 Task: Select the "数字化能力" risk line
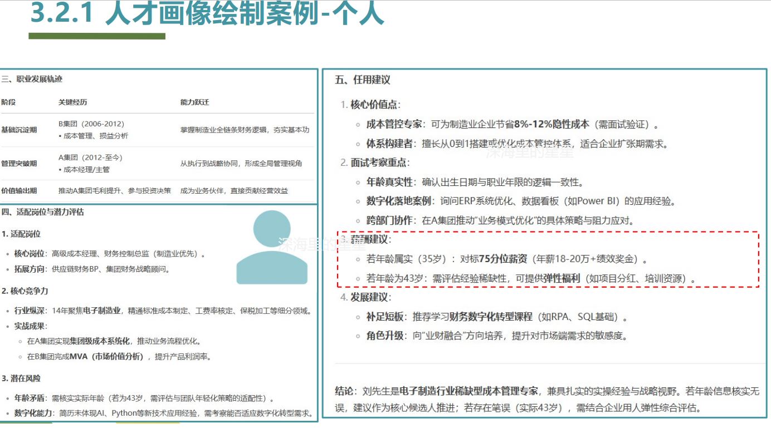pos(163,414)
